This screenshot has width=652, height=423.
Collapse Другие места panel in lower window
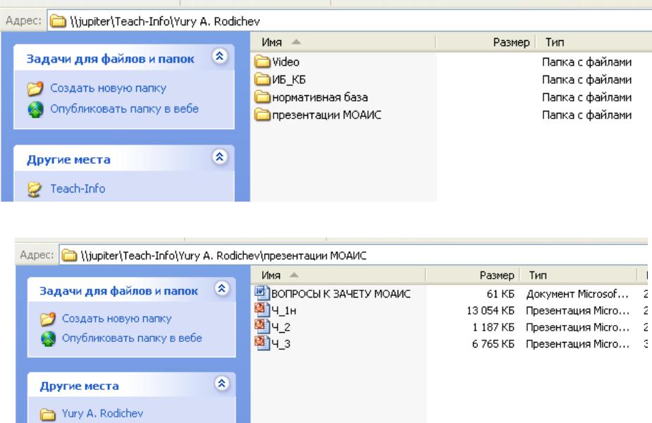[x=221, y=383]
